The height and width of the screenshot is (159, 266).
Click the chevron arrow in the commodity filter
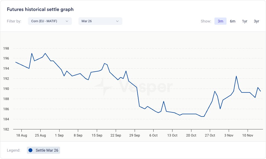[x=67, y=21]
